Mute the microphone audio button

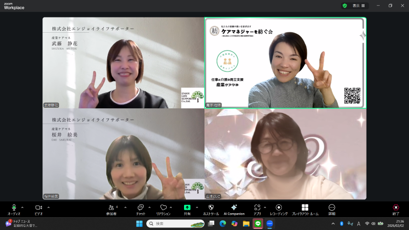point(14,208)
